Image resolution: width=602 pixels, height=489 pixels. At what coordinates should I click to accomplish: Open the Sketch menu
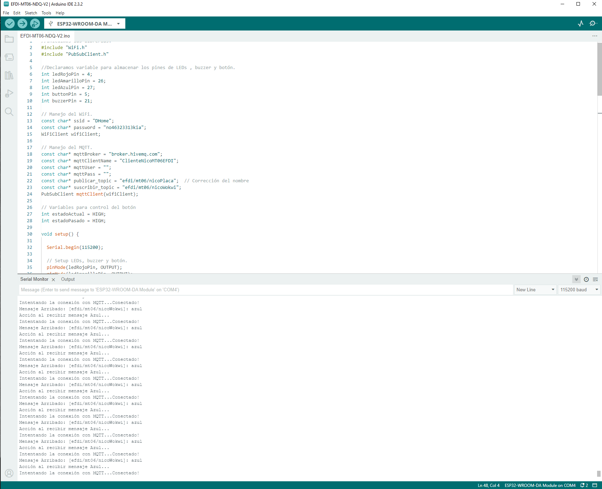coord(31,13)
